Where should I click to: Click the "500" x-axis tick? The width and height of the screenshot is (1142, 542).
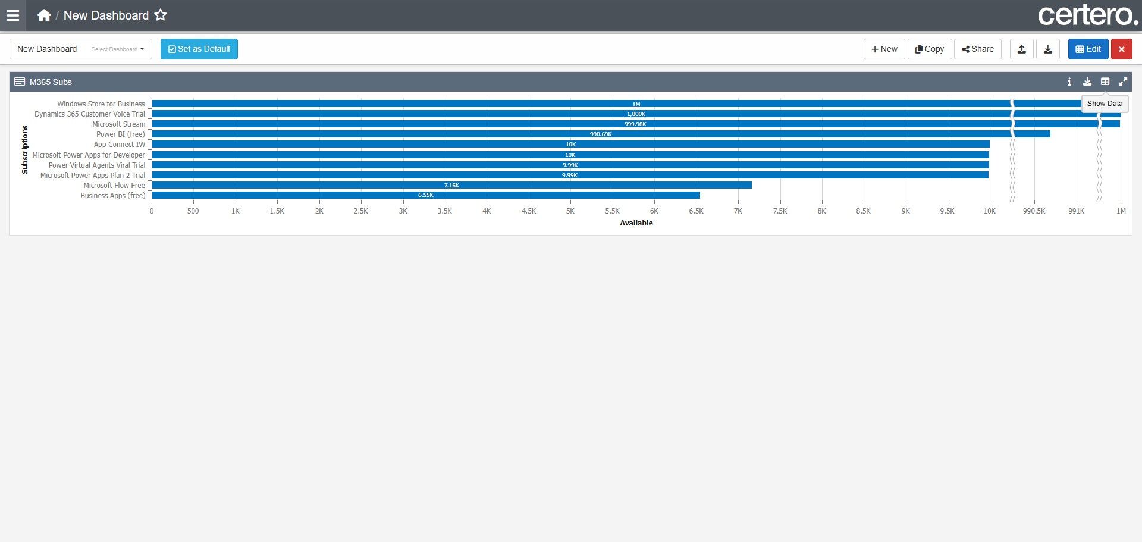(193, 211)
